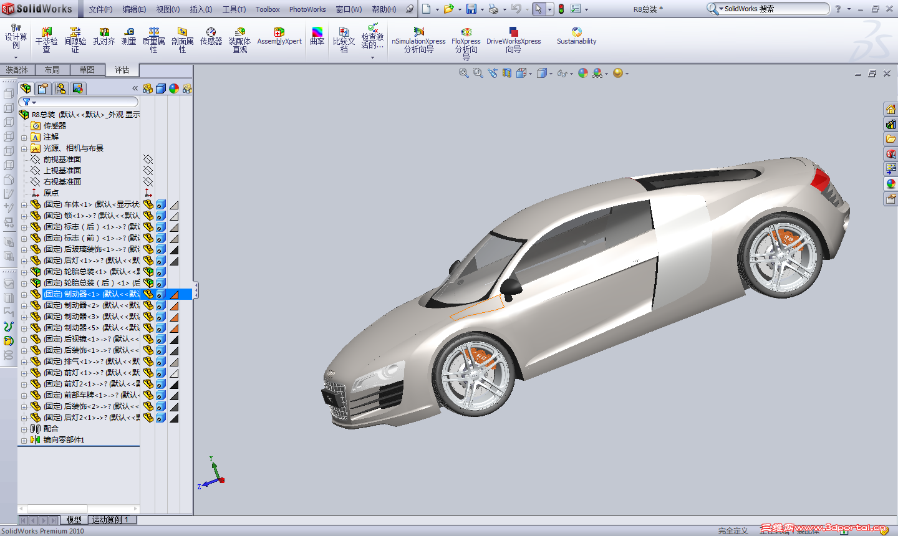Select the 前视基准面 plane in the tree

62,160
